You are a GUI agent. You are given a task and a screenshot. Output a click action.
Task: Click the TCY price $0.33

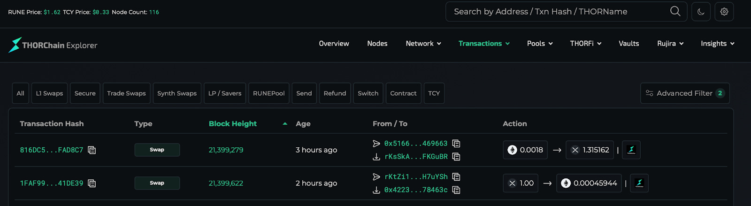[x=101, y=12]
